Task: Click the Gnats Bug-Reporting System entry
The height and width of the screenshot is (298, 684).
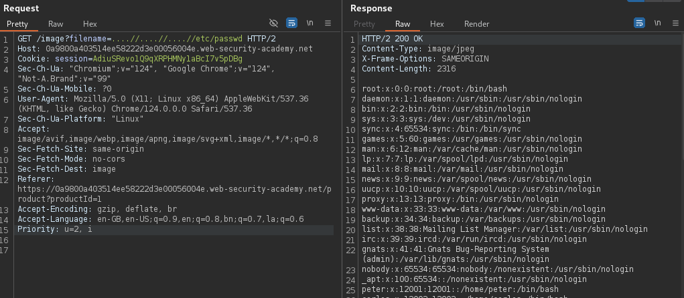Action: [456, 254]
